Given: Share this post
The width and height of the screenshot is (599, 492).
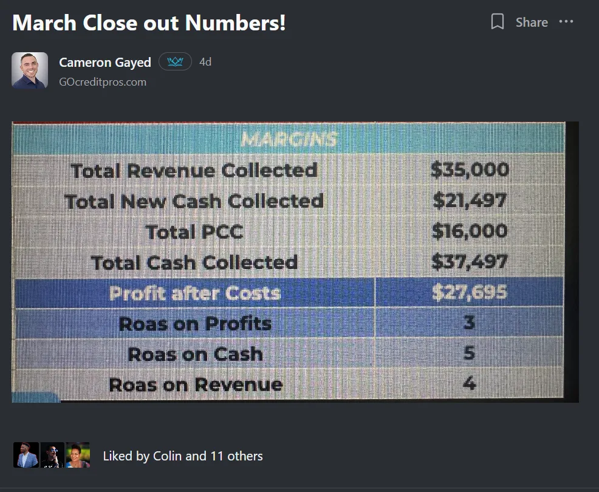Looking at the screenshot, I should (532, 22).
